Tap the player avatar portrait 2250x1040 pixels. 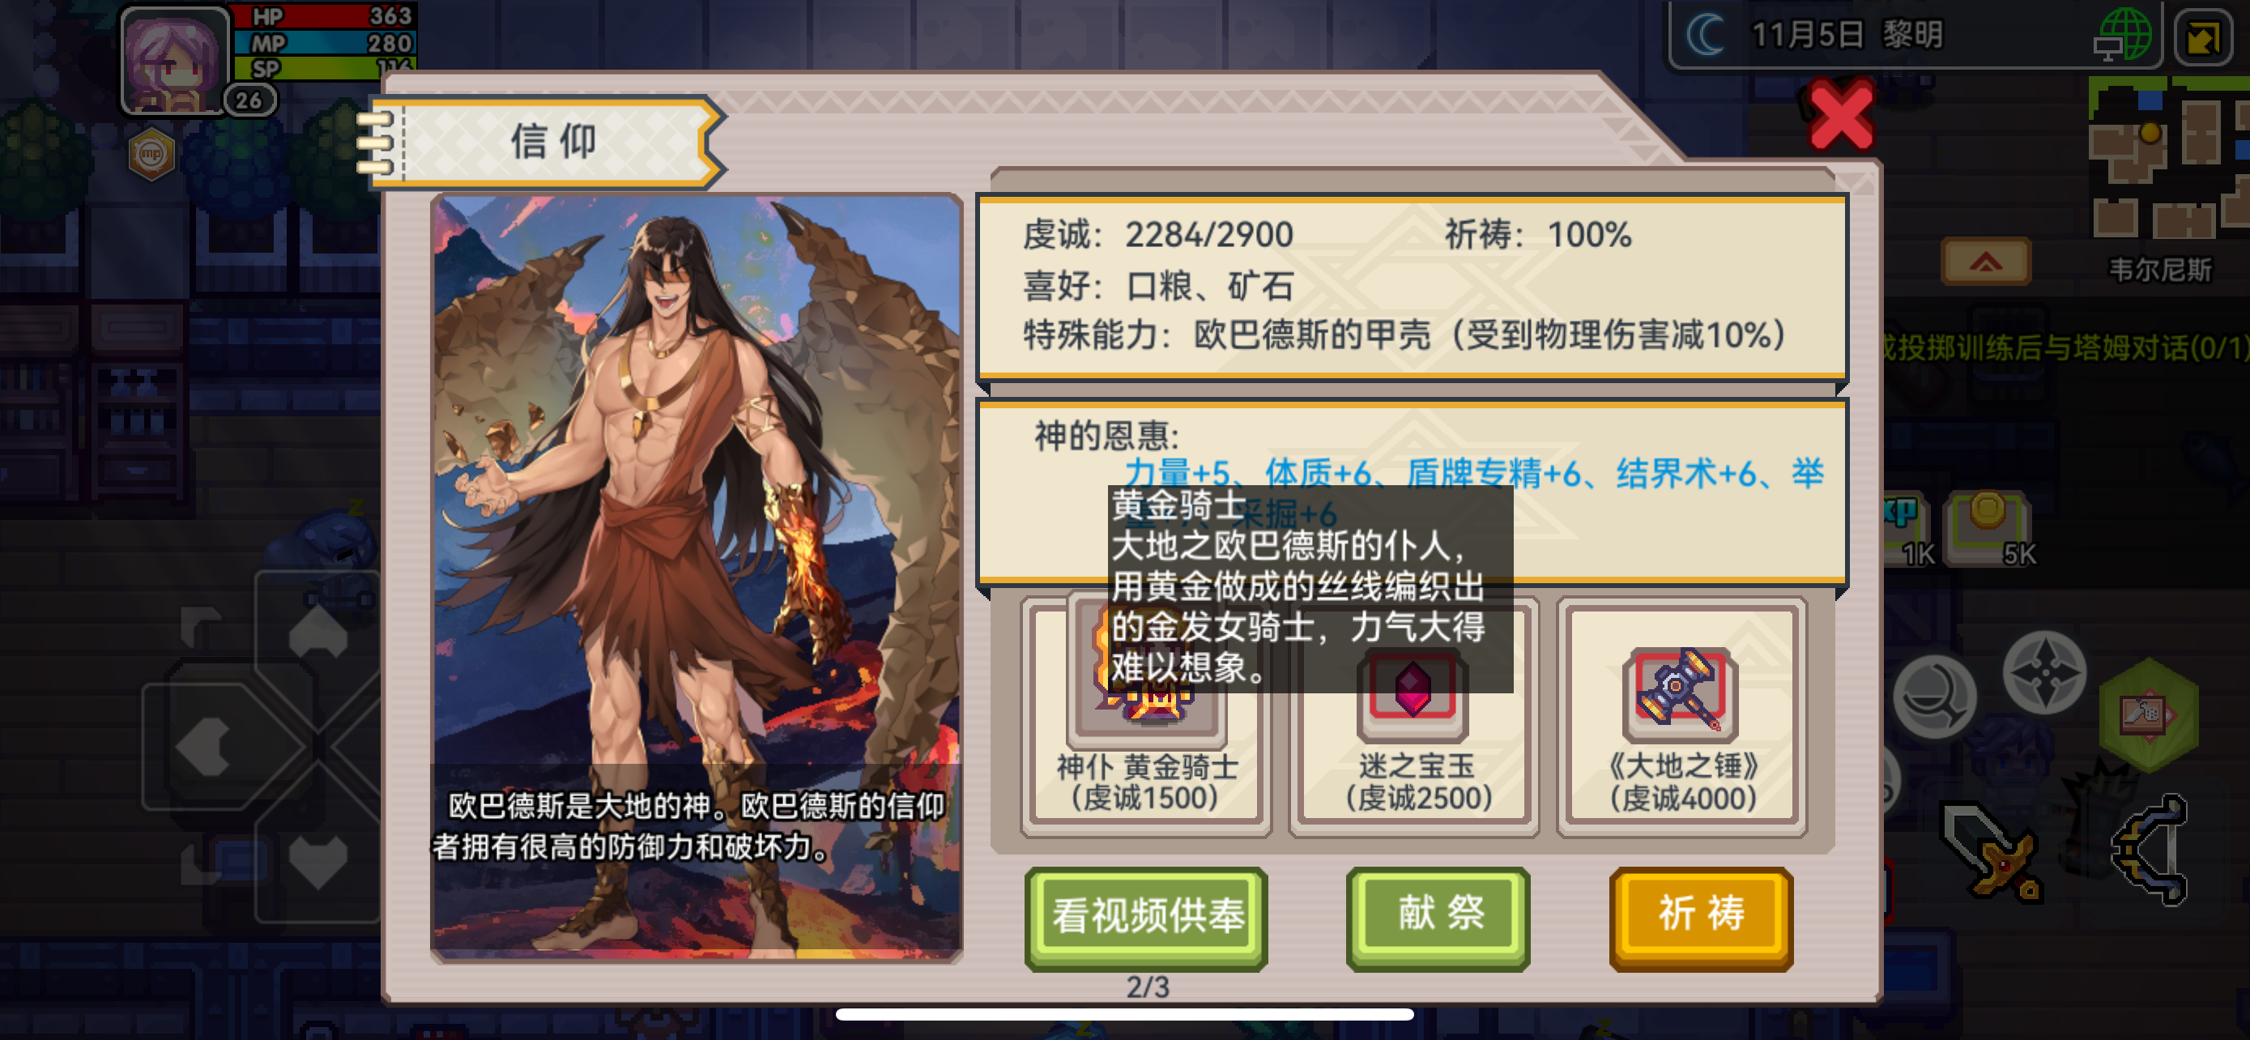click(174, 61)
